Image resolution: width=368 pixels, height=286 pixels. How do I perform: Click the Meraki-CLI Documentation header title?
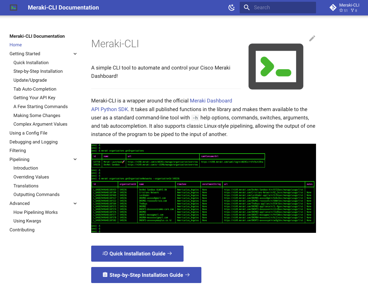coord(63,8)
